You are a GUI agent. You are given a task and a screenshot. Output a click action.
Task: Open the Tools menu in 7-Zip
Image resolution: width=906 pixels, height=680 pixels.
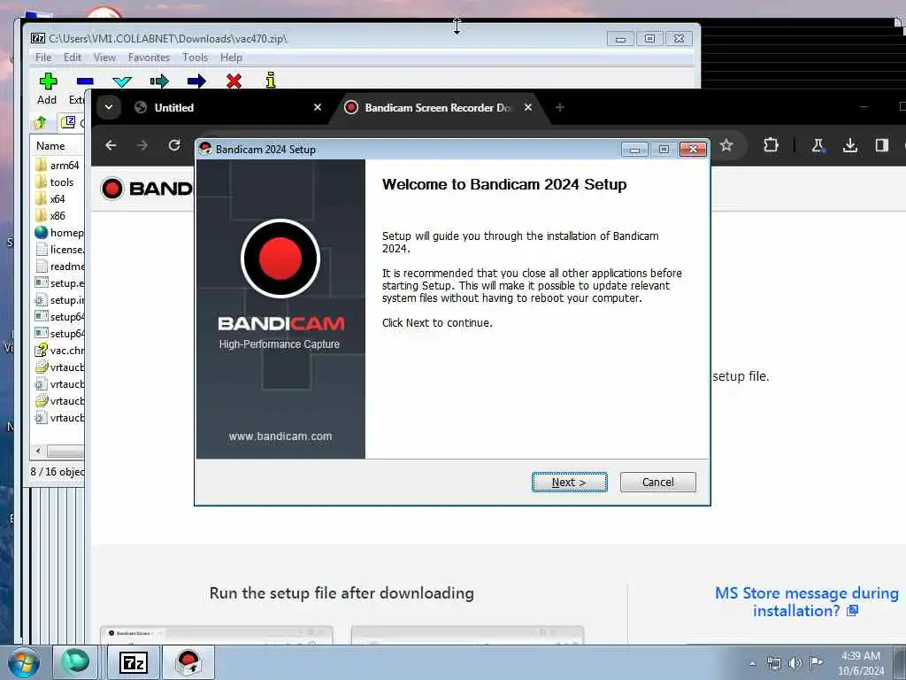pyautogui.click(x=196, y=58)
